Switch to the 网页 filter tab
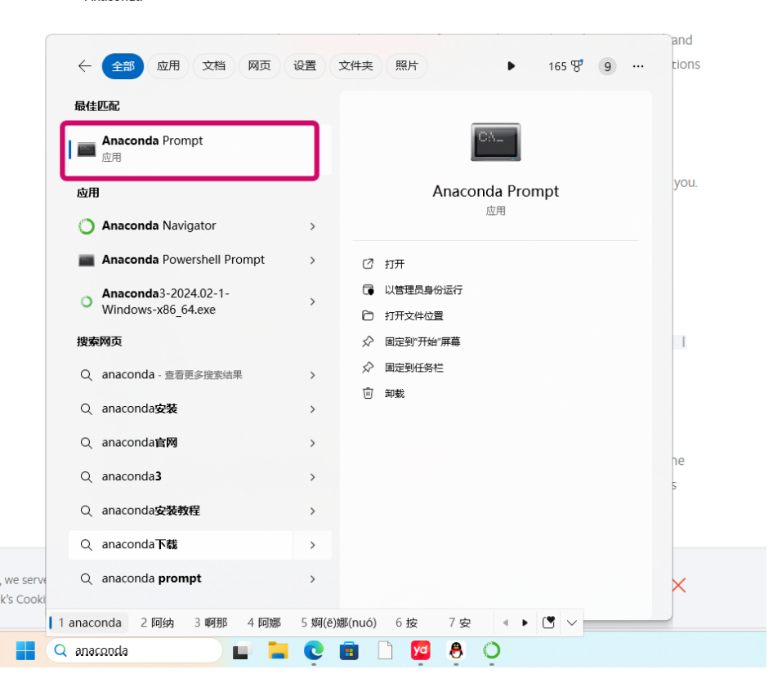This screenshot has width=773, height=674. click(259, 66)
